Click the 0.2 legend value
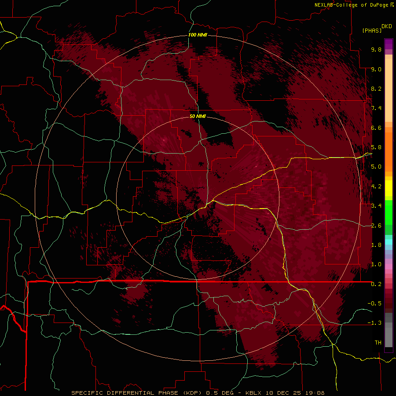 tap(376, 284)
